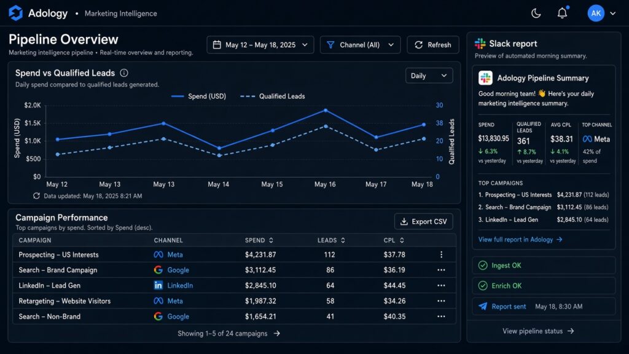
Task: Click the Refresh button
Action: click(x=432, y=44)
